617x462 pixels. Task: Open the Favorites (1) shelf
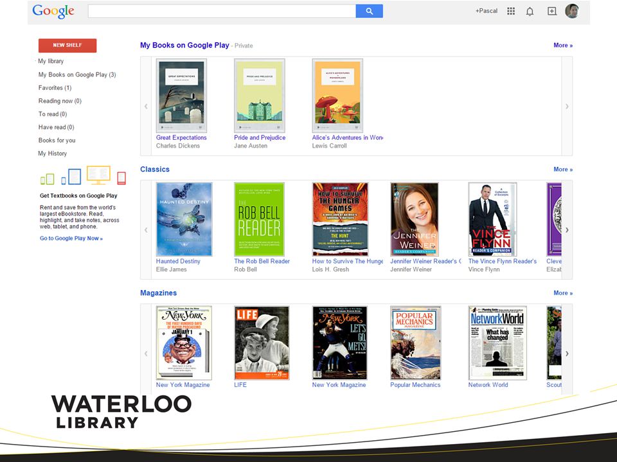[55, 88]
